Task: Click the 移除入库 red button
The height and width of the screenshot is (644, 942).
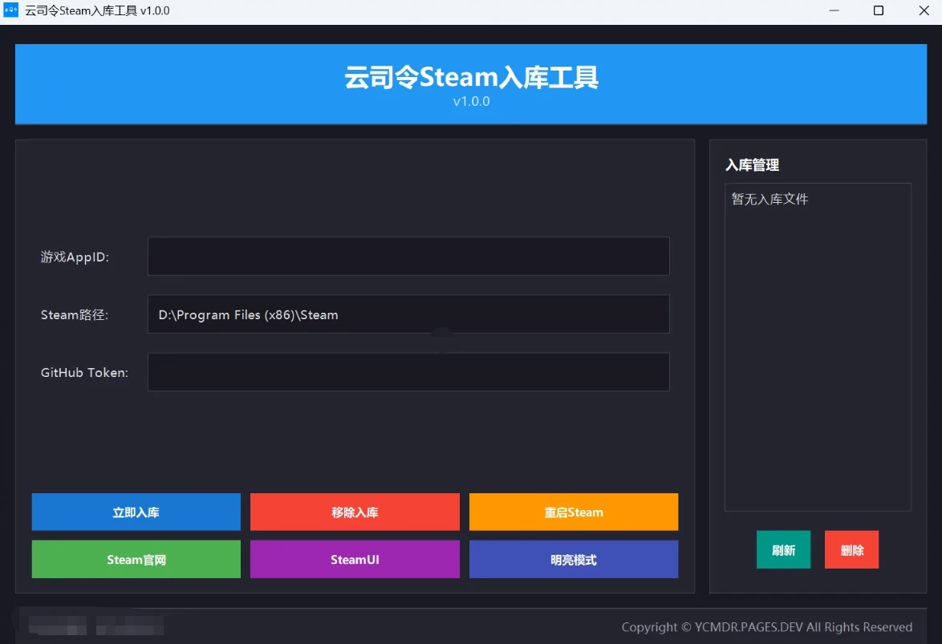Action: pyautogui.click(x=355, y=512)
